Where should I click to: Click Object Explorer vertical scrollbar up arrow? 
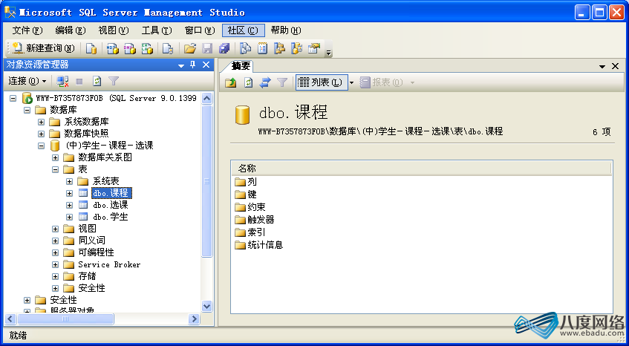[206, 98]
